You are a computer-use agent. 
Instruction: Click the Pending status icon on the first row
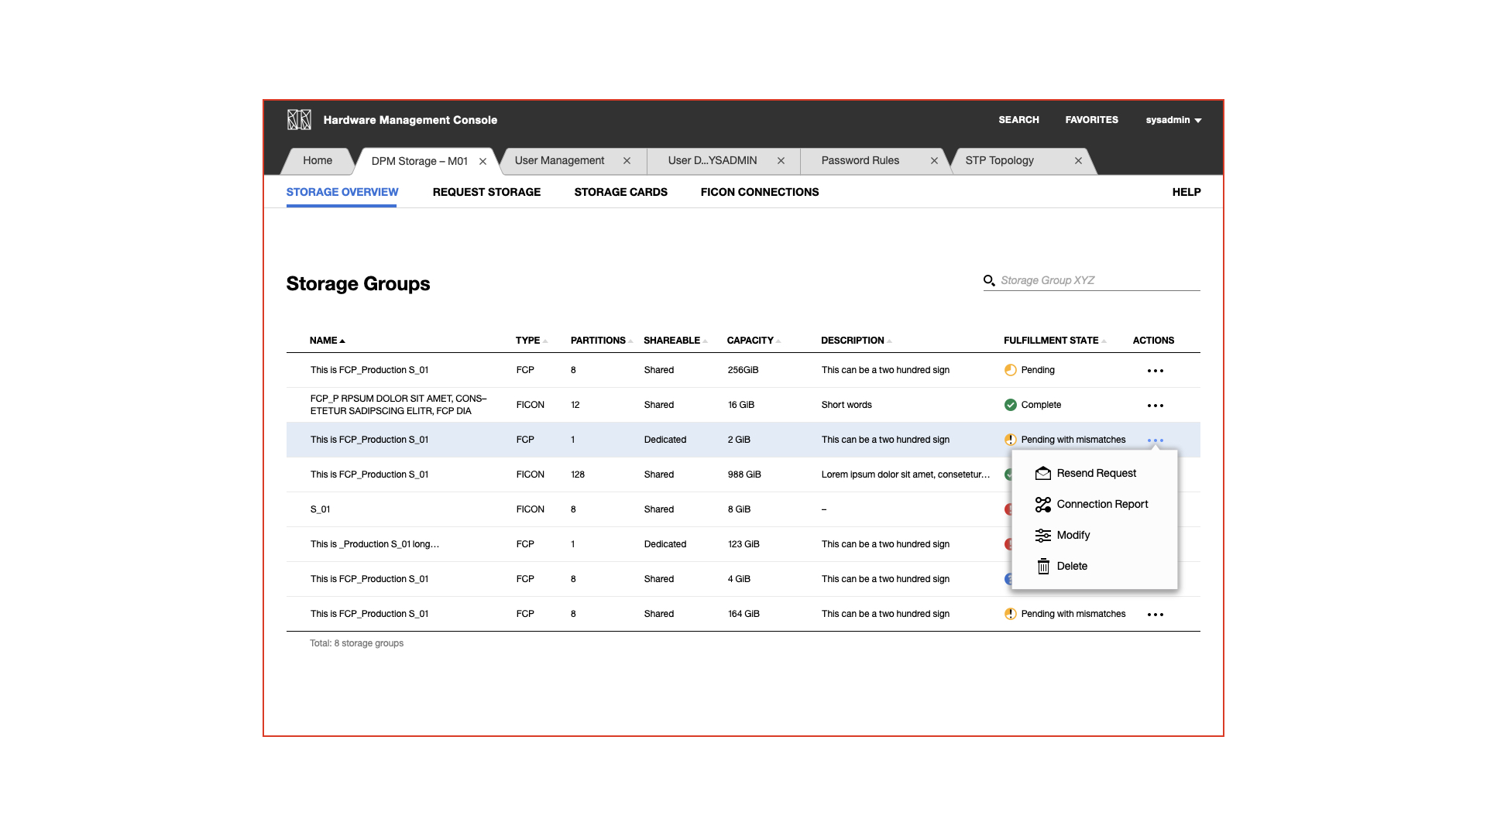(1010, 370)
